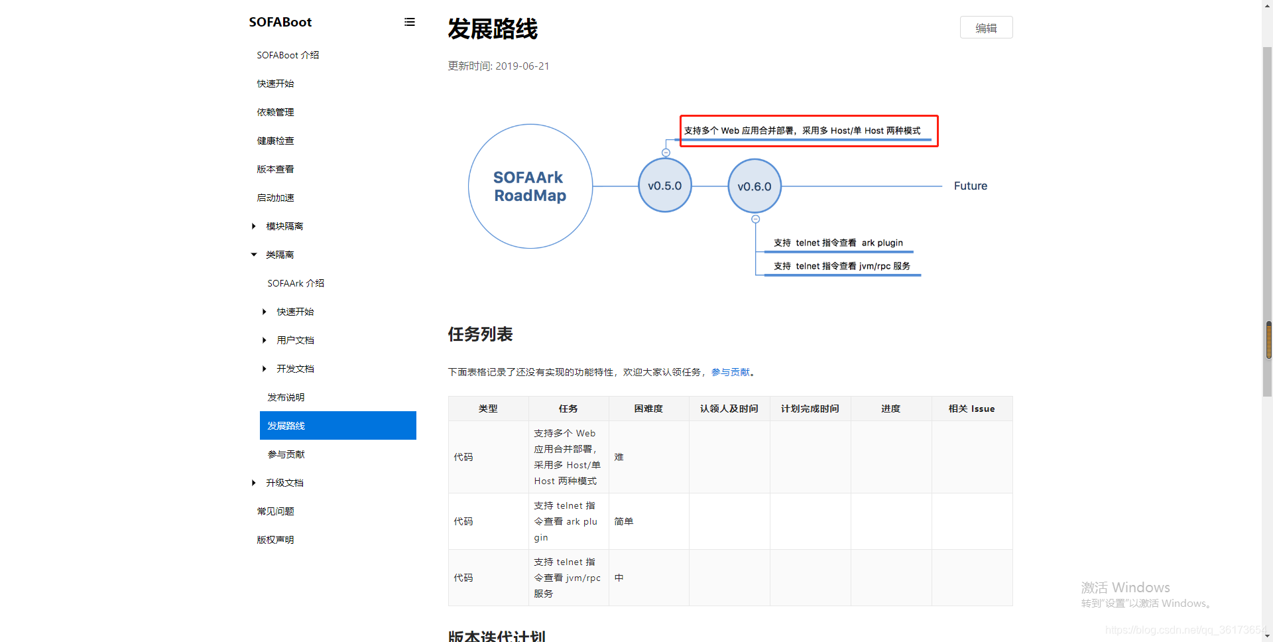The image size is (1273, 642).
Task: Open 常见问题 page
Action: click(275, 511)
